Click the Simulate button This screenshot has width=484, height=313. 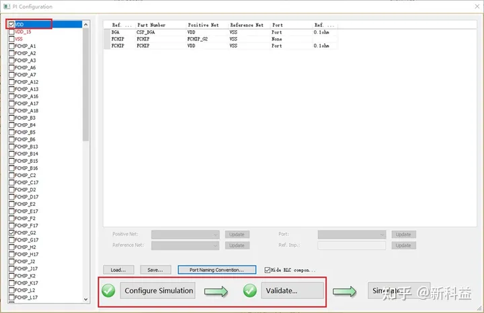pos(399,290)
